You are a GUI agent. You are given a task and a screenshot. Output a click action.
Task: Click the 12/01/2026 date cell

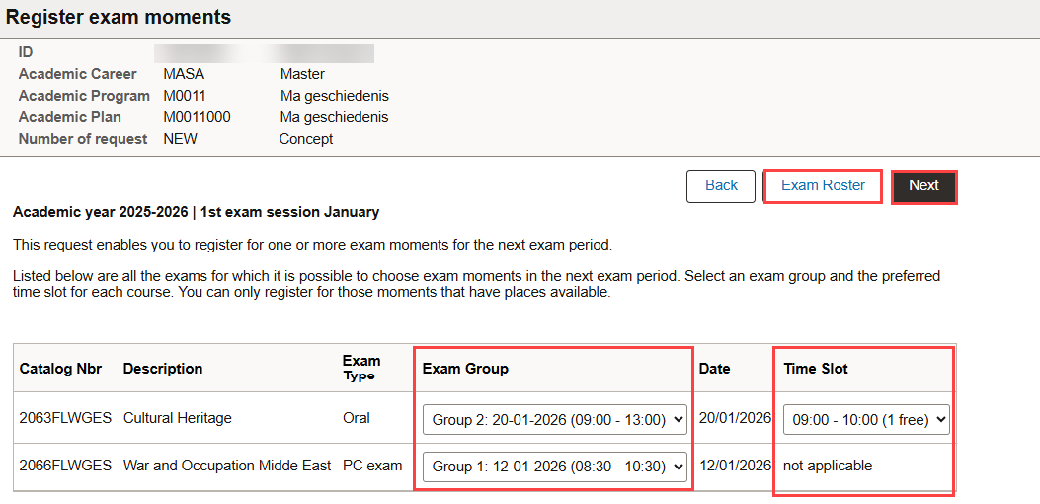(735, 466)
